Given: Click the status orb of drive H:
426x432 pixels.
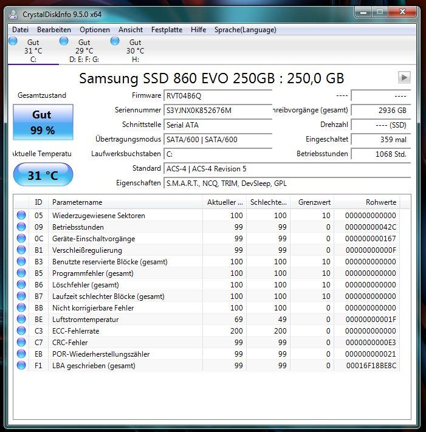Looking at the screenshot, I should tap(115, 41).
